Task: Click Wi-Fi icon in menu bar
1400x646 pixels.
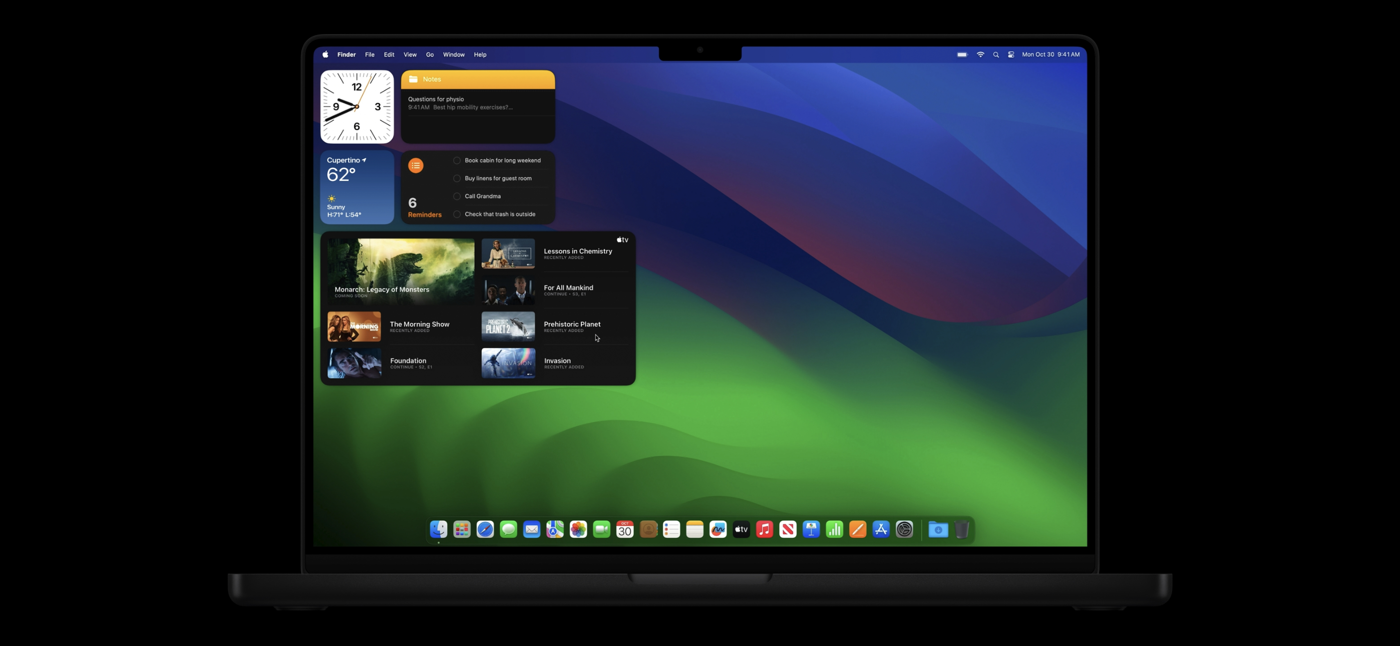Action: pos(980,55)
